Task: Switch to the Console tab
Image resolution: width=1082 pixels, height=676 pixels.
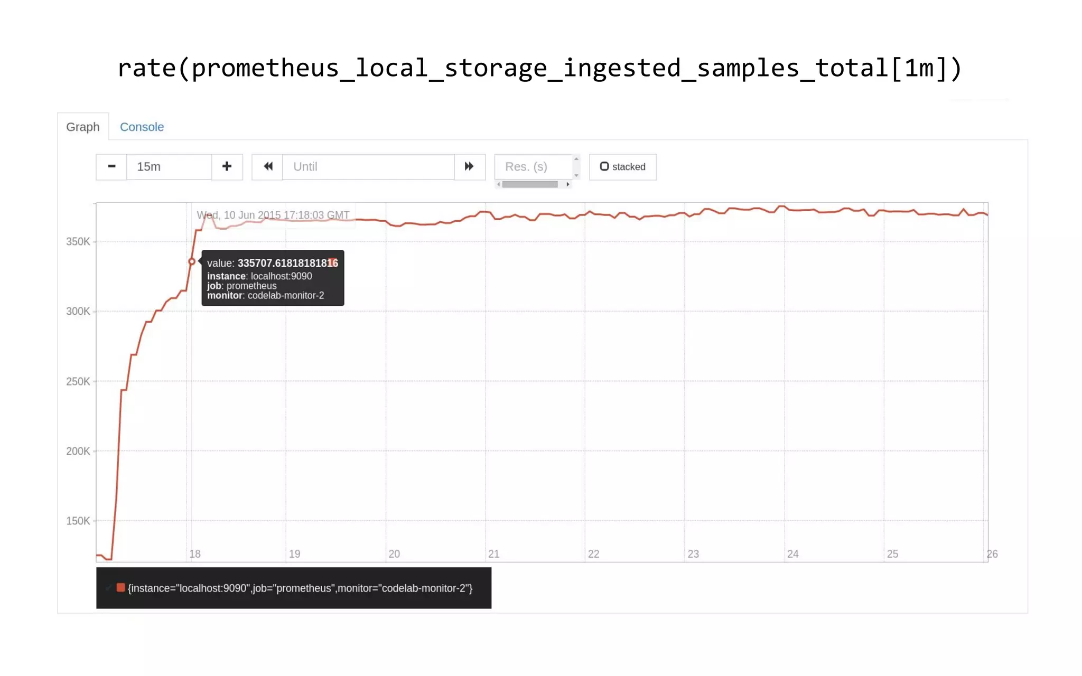Action: point(142,127)
